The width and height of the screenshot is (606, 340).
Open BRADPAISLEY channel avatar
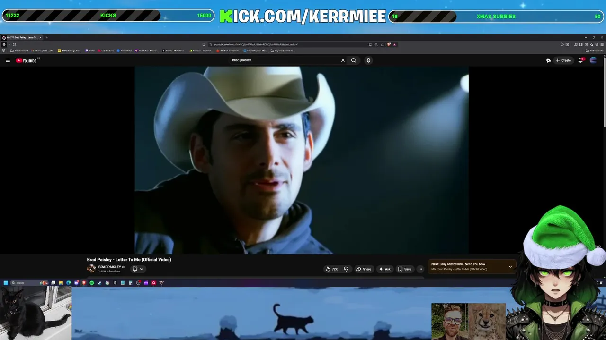91,269
